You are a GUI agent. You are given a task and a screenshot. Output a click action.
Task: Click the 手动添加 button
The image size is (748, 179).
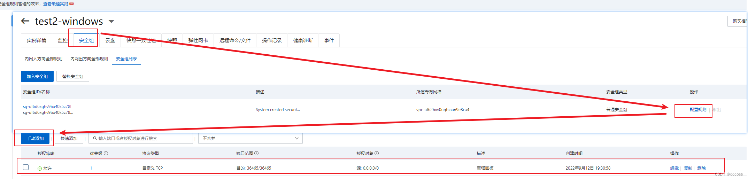point(35,138)
